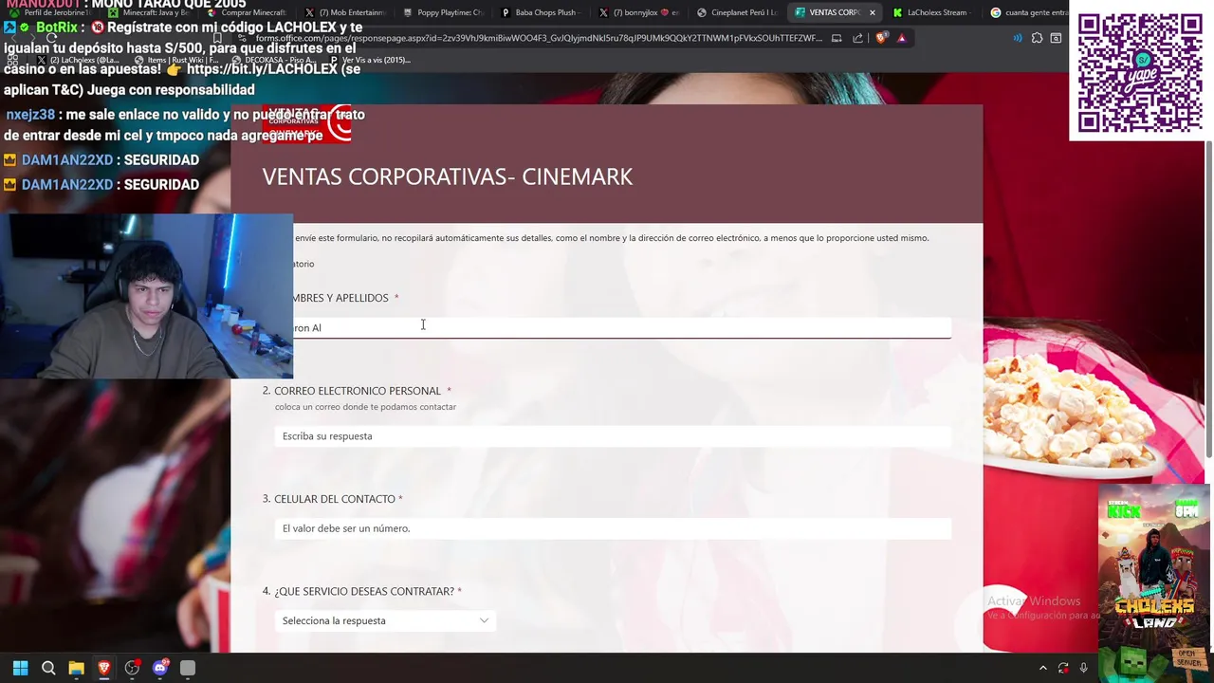Switch to the bonnyjlox X tab
The image size is (1214, 683).
[638, 12]
